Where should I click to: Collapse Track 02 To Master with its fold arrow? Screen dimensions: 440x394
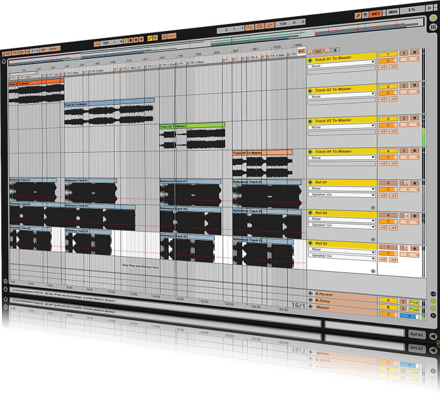point(310,91)
